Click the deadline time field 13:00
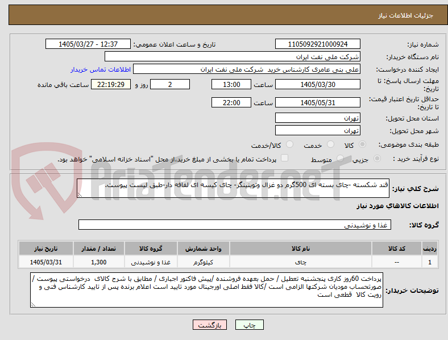The image size is (448, 340). (231, 84)
